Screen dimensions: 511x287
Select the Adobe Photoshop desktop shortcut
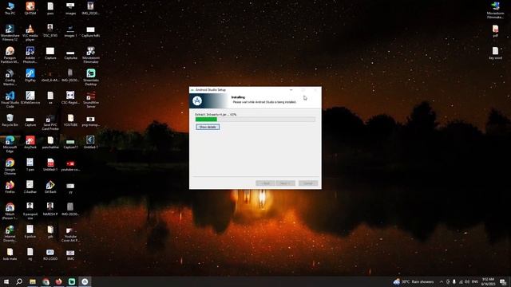(30, 55)
